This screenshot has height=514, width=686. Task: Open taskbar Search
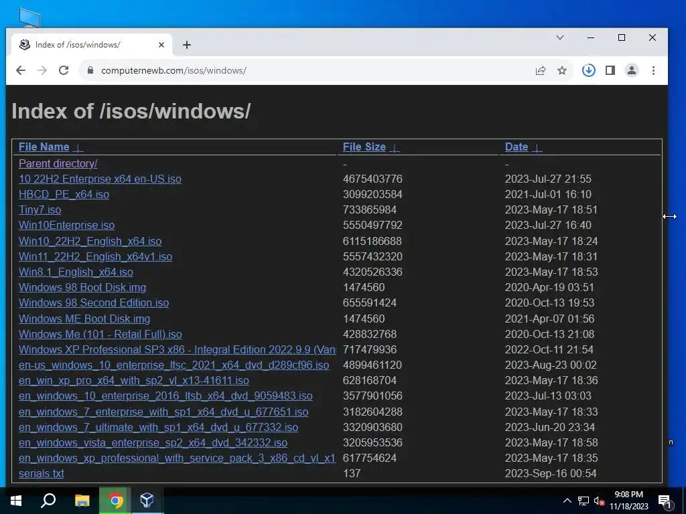48,501
